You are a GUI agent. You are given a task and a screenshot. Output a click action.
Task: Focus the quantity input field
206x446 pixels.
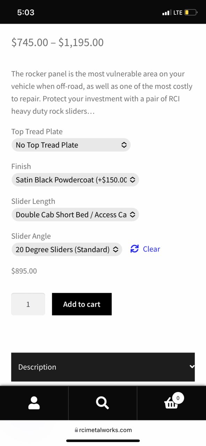28,304
